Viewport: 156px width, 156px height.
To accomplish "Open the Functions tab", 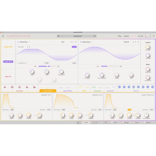I will (97, 91).
